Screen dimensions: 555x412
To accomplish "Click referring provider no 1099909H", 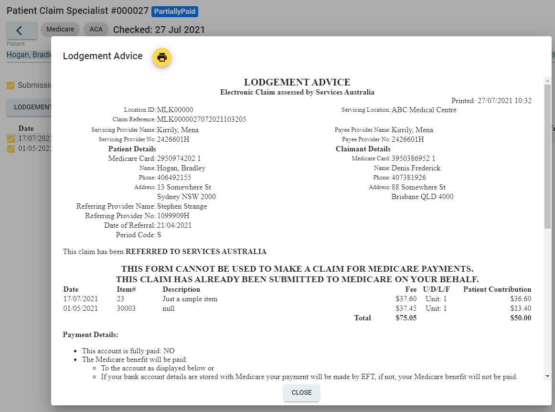I will 173,216.
